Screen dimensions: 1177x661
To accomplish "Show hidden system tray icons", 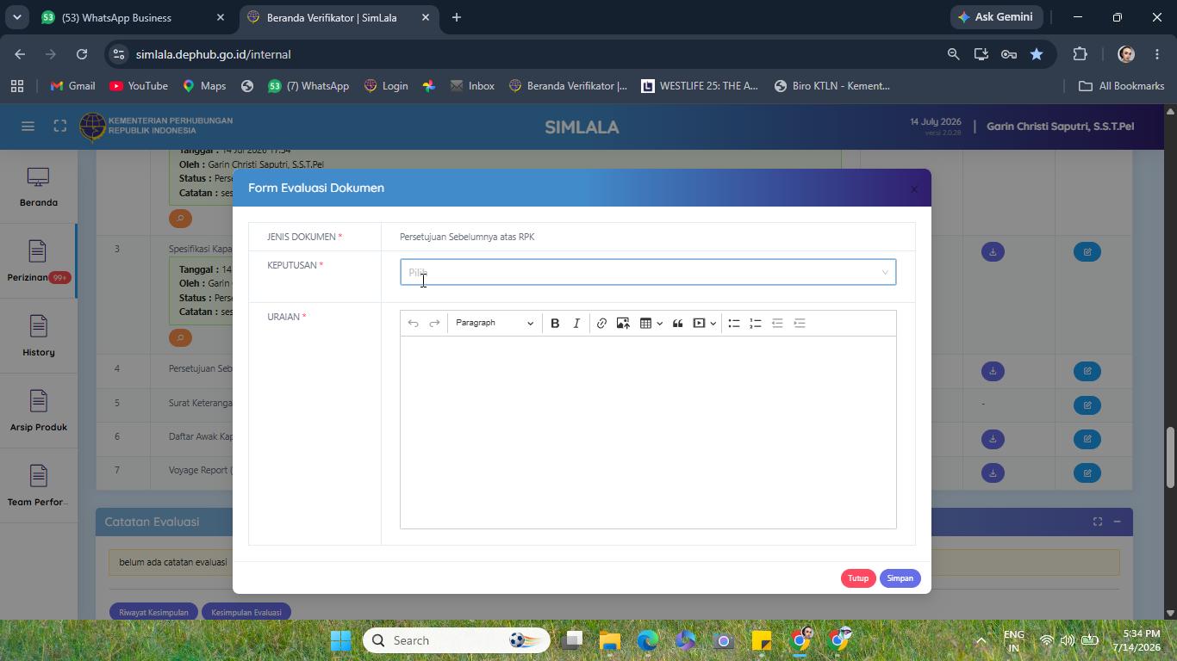I will pos(981,640).
